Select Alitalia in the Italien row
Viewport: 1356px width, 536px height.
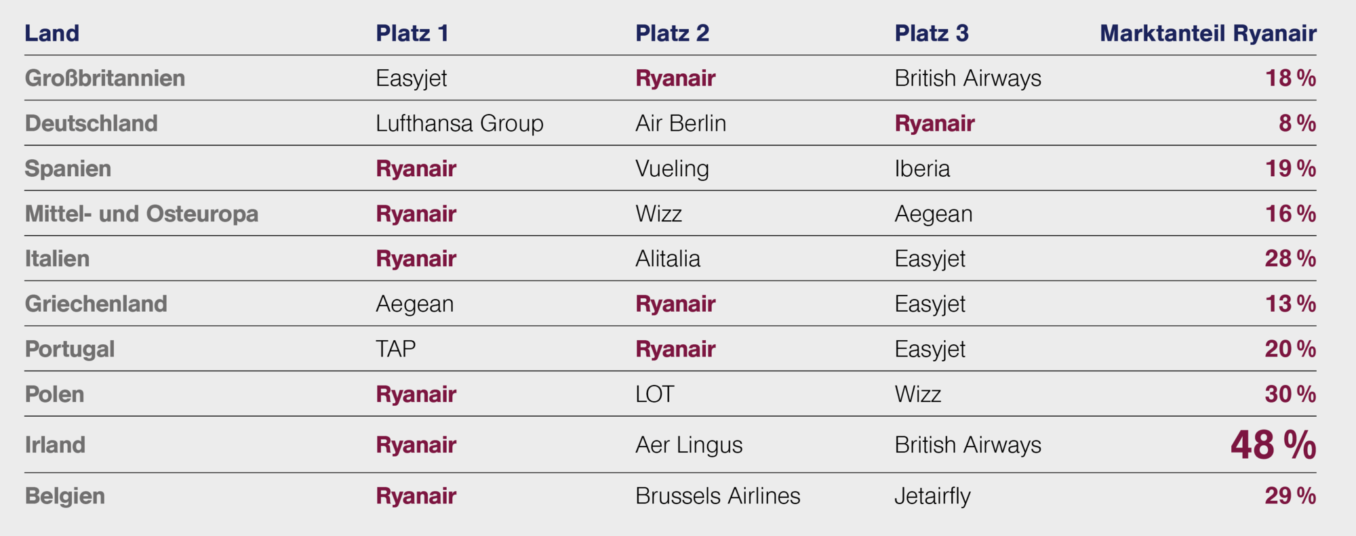[668, 259]
